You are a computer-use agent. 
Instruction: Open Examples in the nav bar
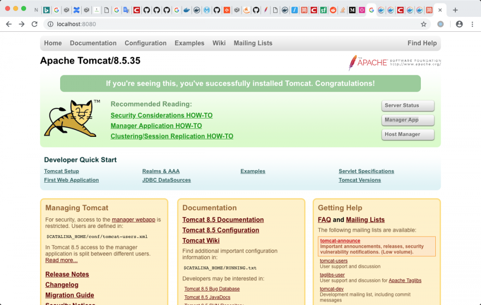coord(189,43)
